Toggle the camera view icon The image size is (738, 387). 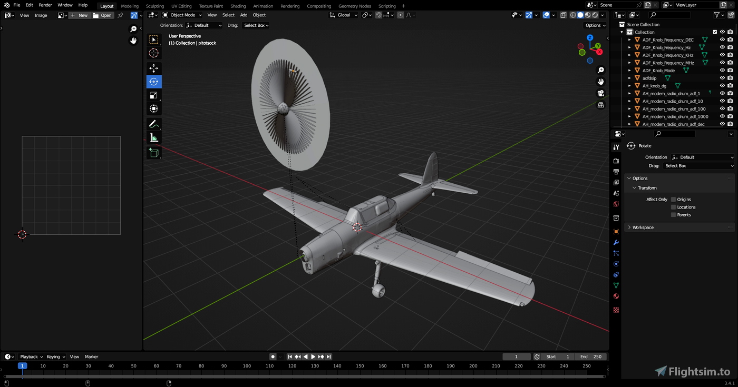coord(600,93)
